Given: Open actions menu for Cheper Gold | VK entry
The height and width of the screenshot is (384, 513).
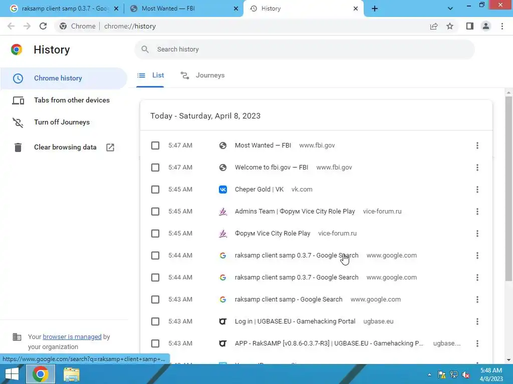Looking at the screenshot, I should 477,189.
